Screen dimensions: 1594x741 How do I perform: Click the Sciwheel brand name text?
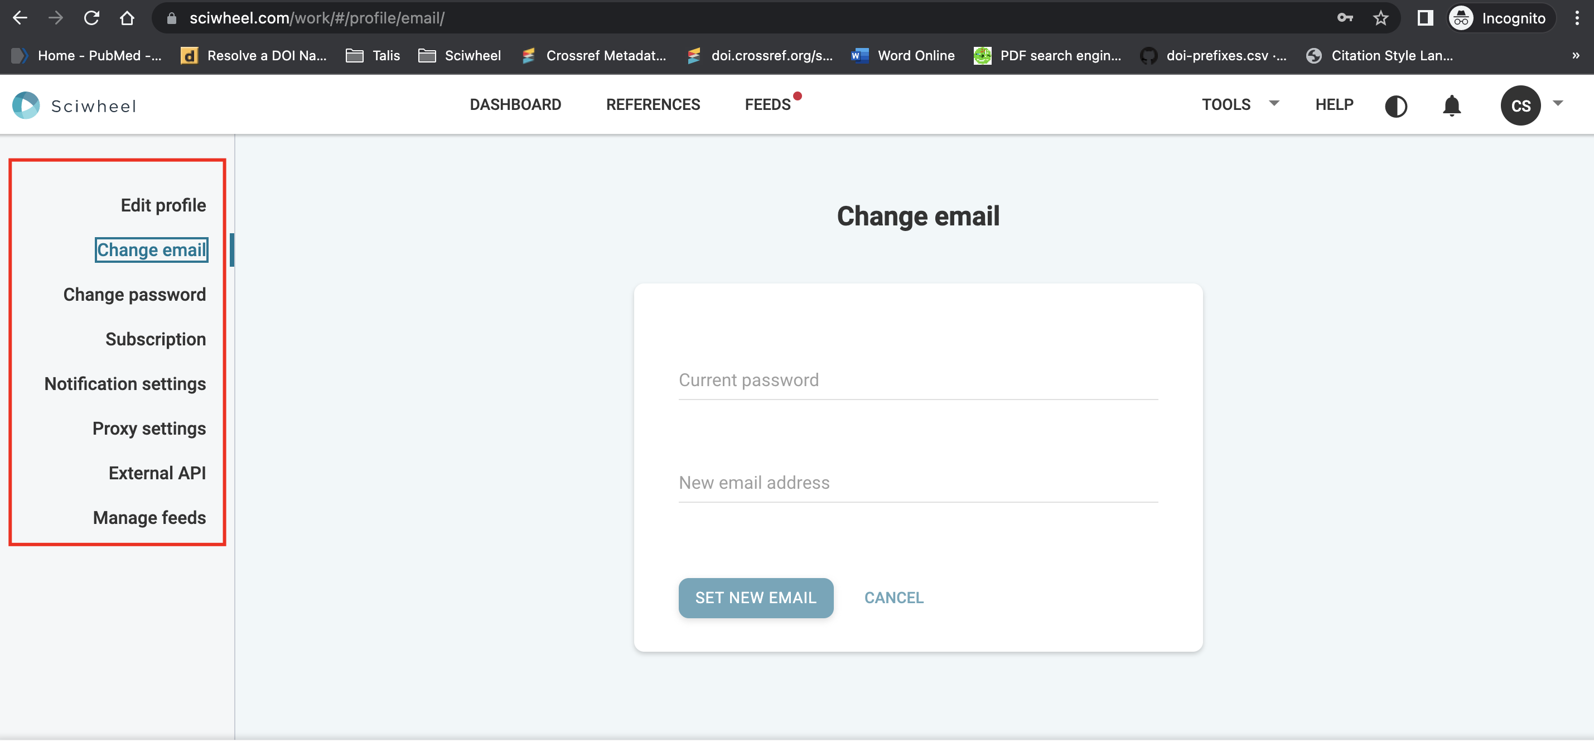tap(94, 106)
